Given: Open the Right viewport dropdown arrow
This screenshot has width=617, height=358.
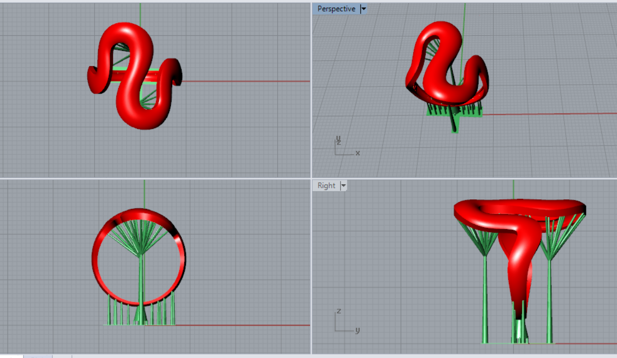Looking at the screenshot, I should coord(343,186).
